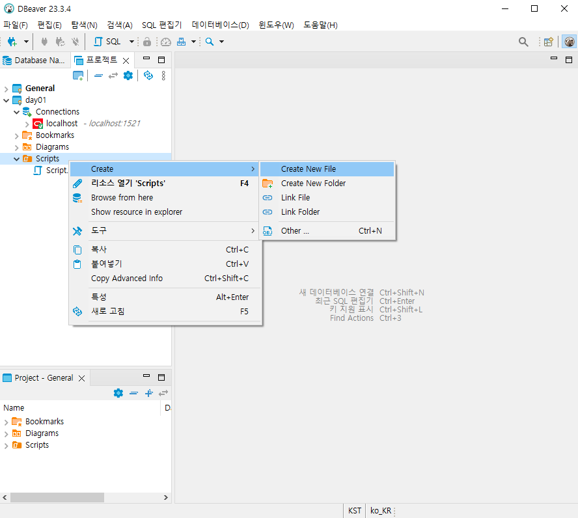Click the lock transaction mode icon
The height and width of the screenshot is (518, 578).
147,42
